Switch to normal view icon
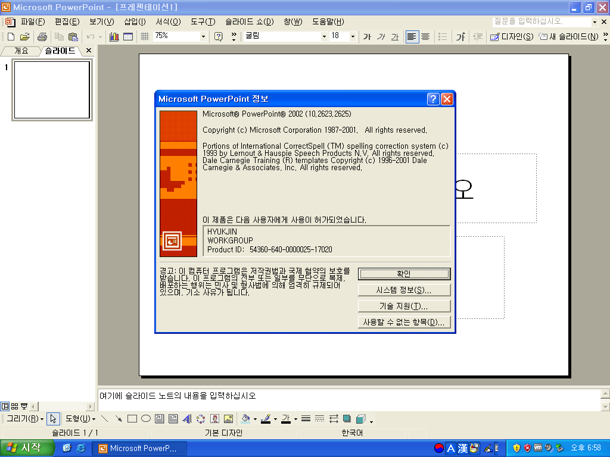Viewport: 610px width, 457px height. point(5,406)
